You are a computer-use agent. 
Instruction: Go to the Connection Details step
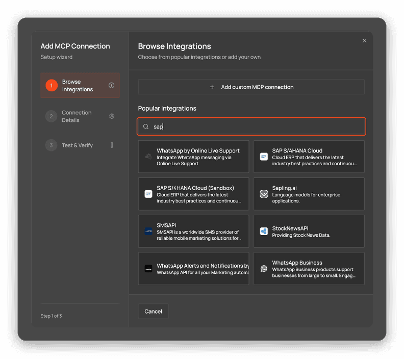pyautogui.click(x=80, y=116)
